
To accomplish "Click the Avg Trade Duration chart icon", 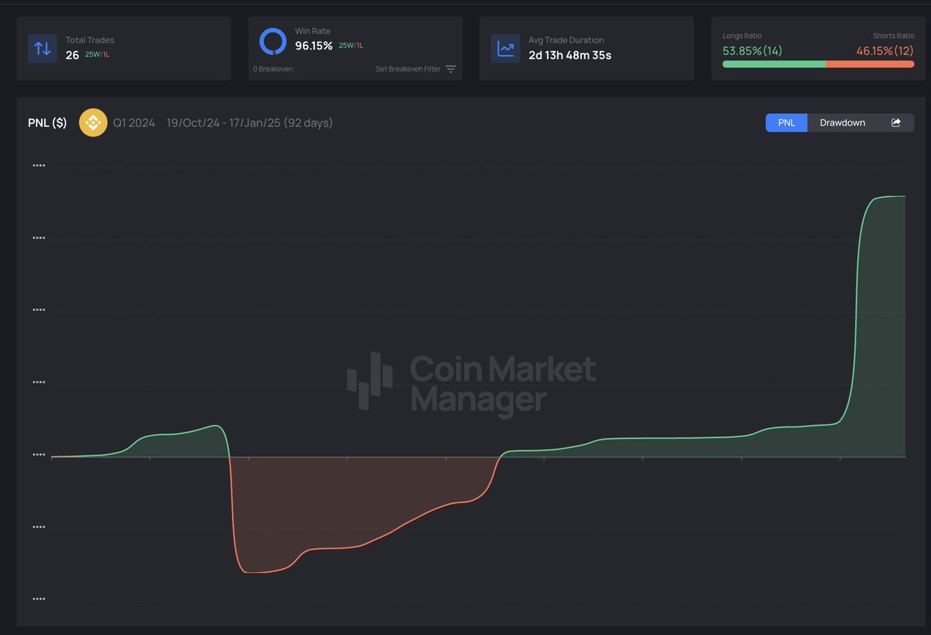I will 506,48.
